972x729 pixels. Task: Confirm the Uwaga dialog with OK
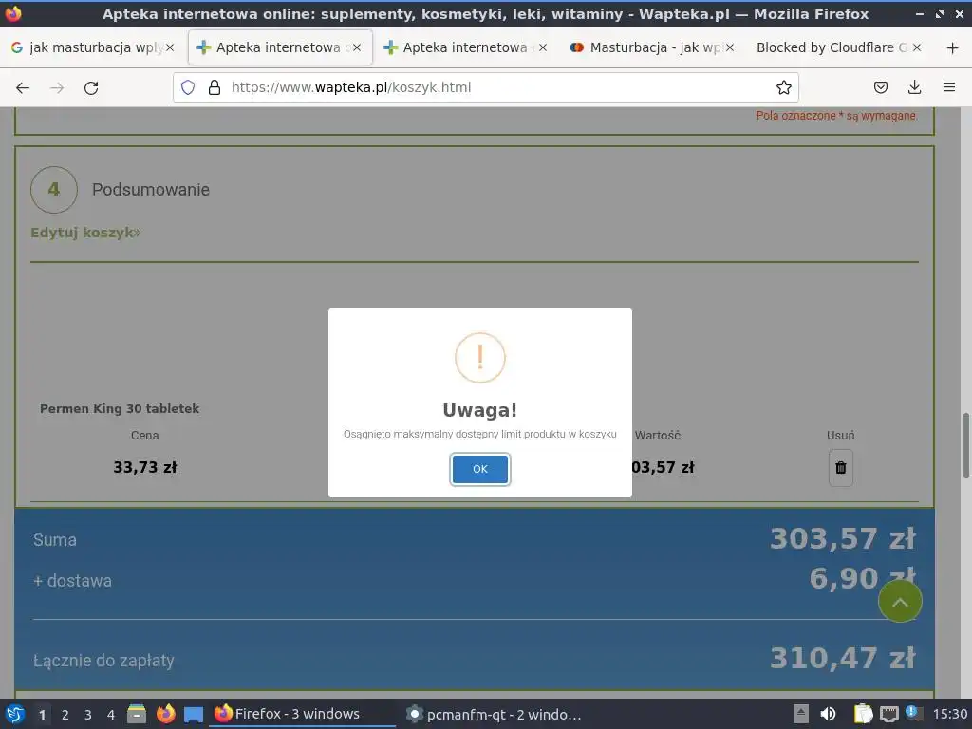(x=479, y=469)
